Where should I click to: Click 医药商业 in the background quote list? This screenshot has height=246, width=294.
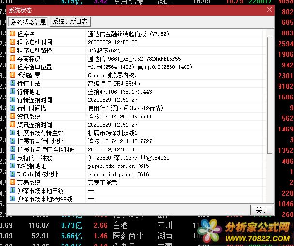128,236
